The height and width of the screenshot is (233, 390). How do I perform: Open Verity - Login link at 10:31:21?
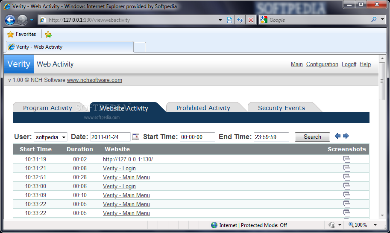[x=119, y=169]
